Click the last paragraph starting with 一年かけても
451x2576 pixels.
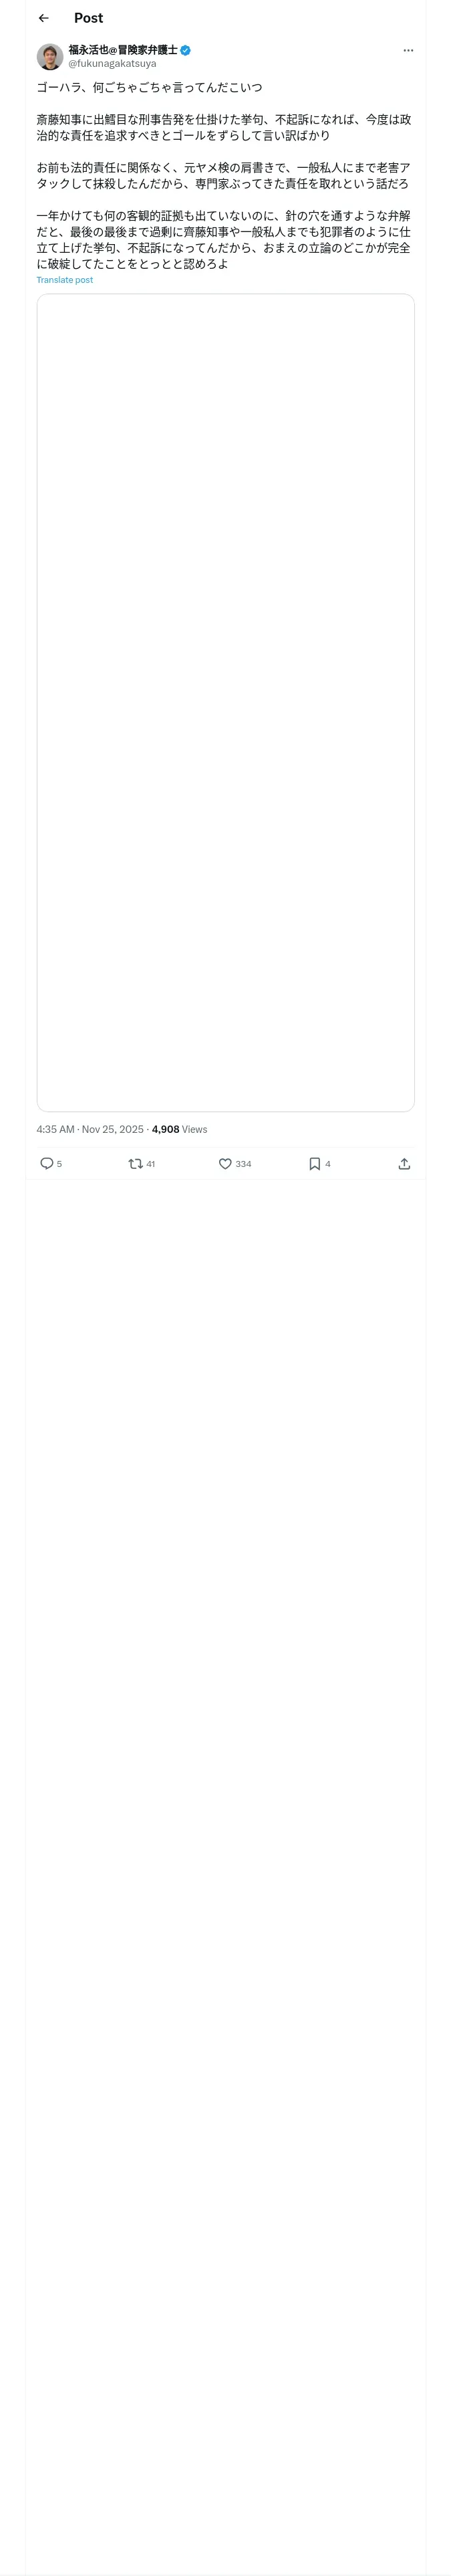pos(223,240)
